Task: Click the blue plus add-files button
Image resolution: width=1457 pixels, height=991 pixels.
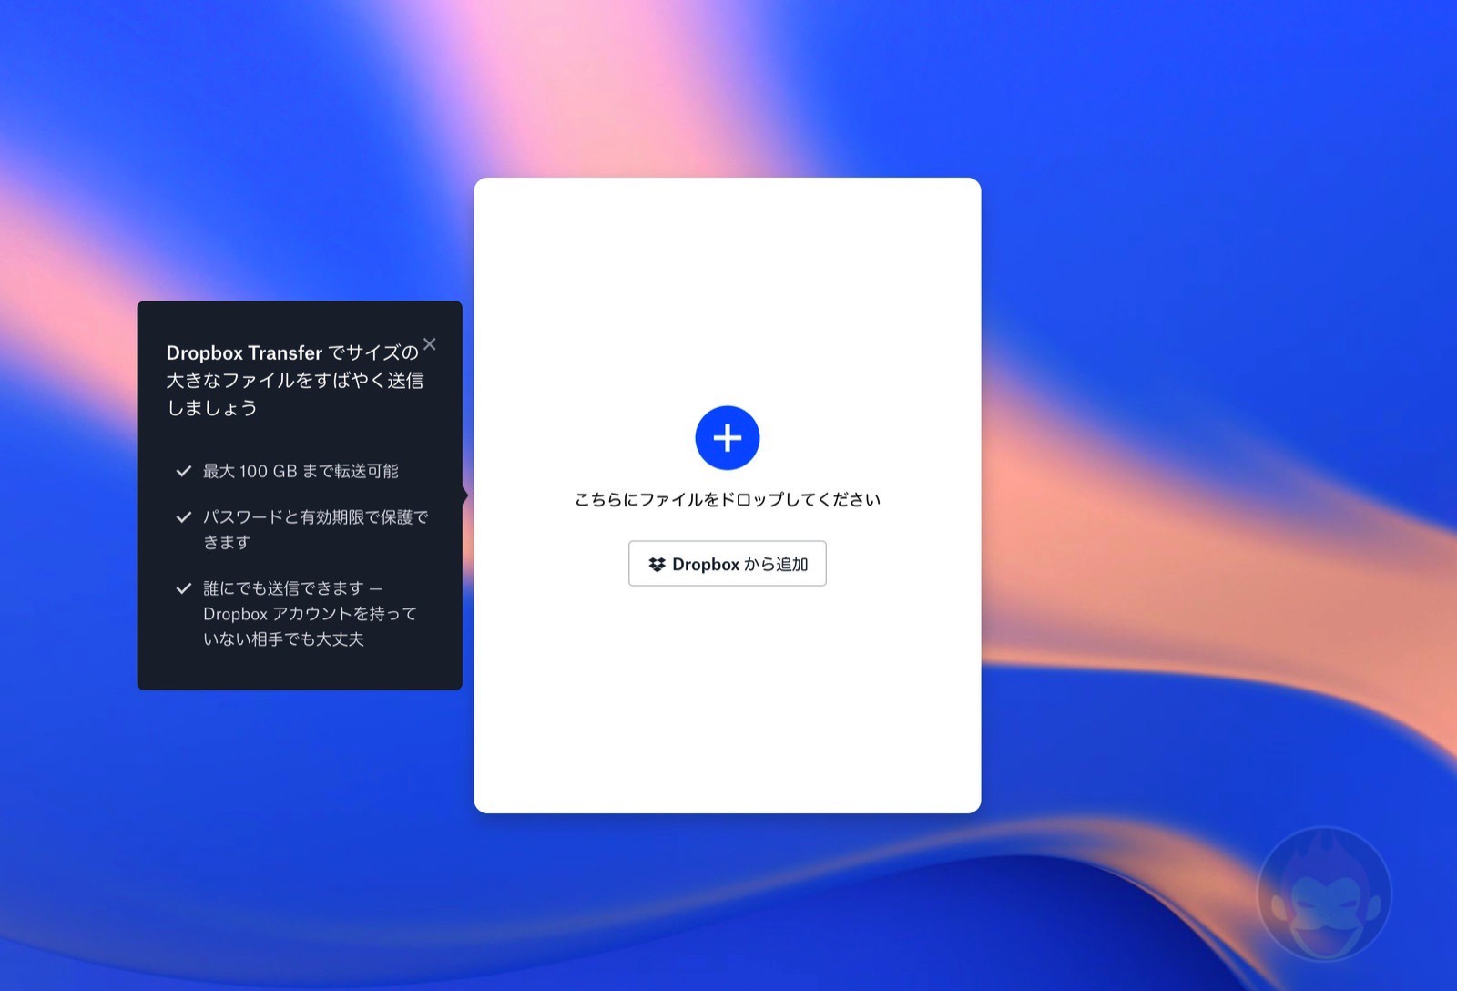Action: [x=727, y=438]
